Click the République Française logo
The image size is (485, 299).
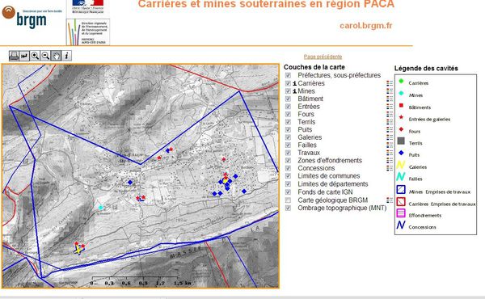(88, 6)
